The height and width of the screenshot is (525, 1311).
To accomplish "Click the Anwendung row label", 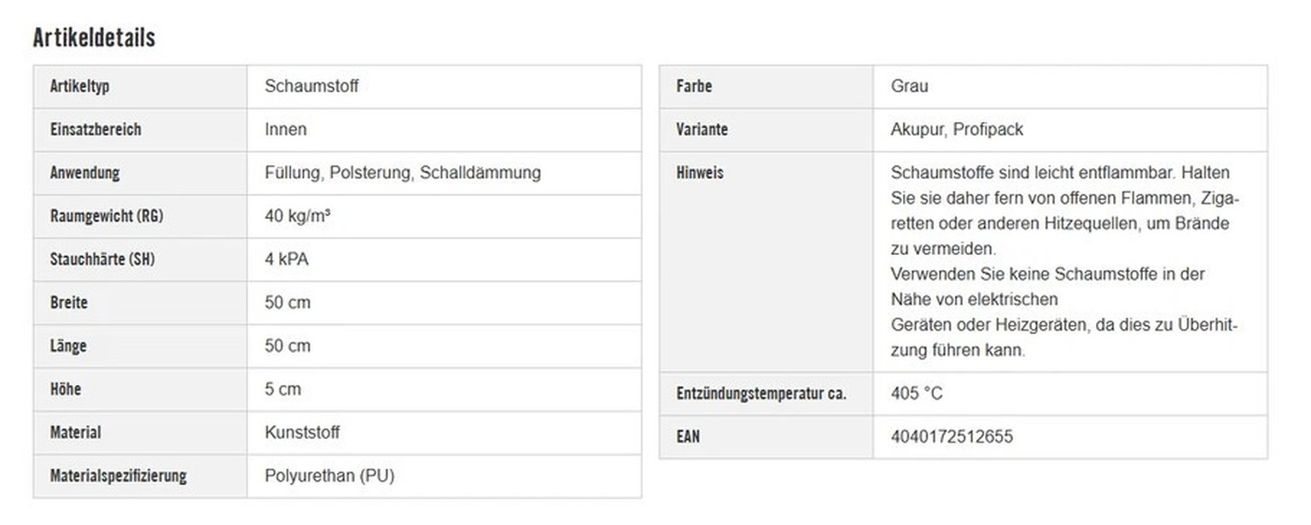I will tap(84, 173).
